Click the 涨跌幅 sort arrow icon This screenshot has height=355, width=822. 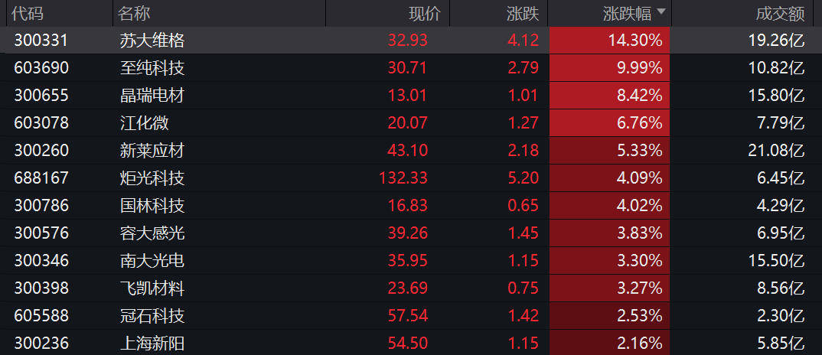(x=661, y=12)
